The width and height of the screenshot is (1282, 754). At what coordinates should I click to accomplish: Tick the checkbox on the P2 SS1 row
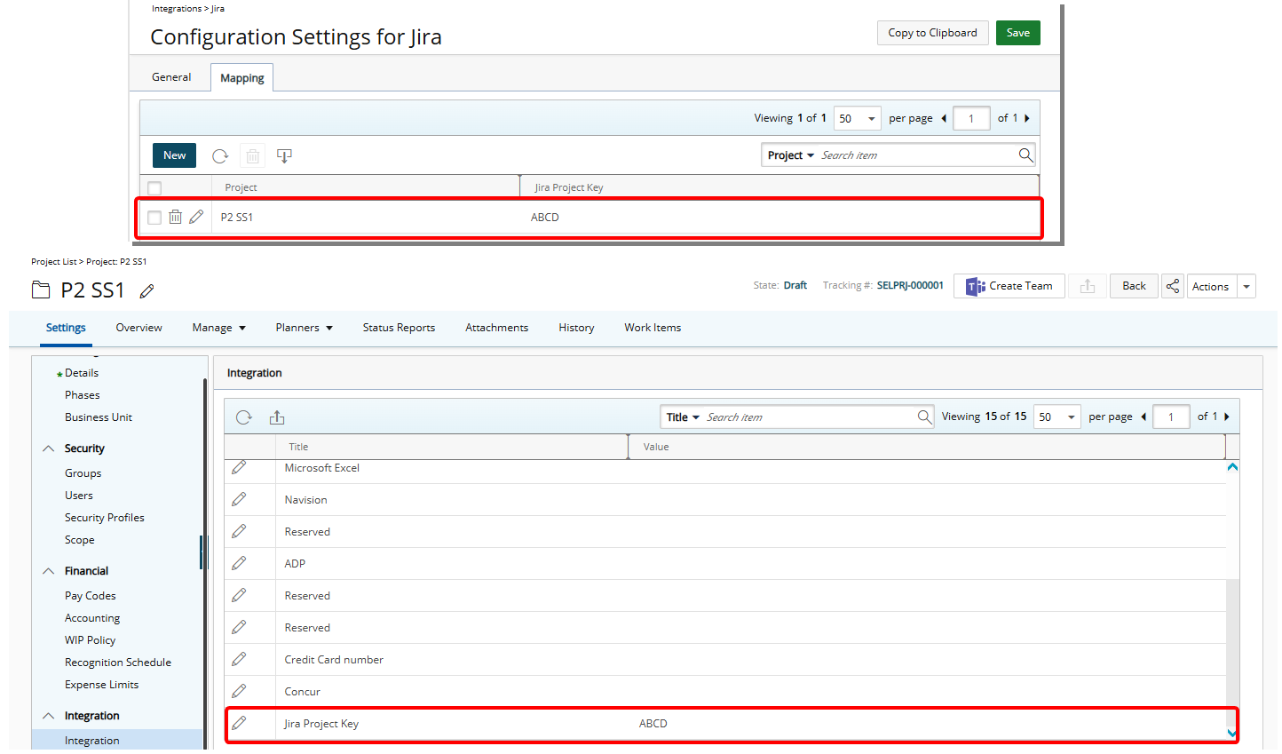(154, 216)
